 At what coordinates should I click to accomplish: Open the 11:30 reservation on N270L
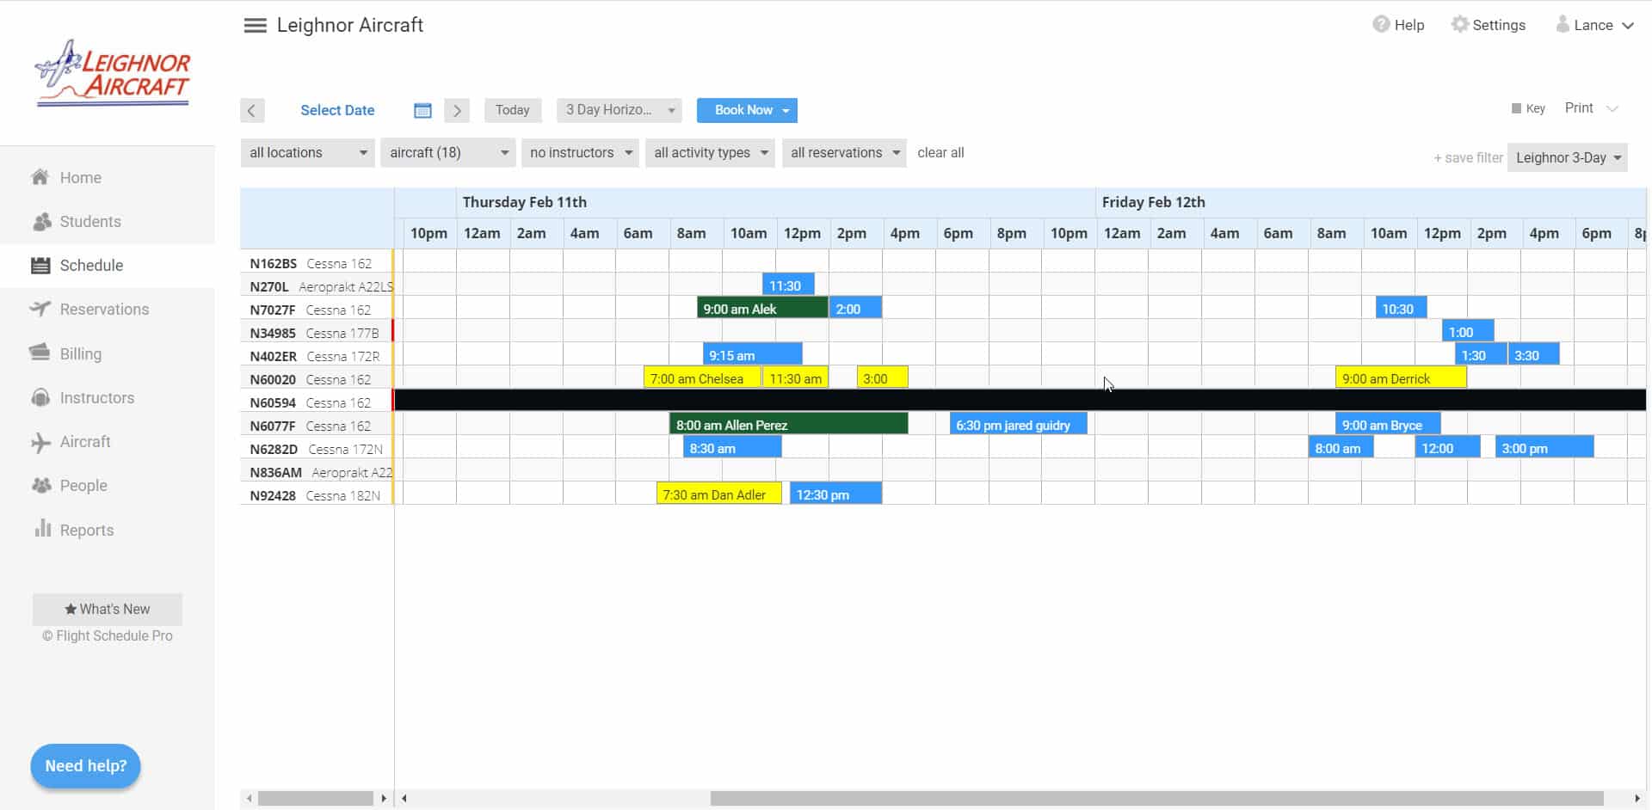pyautogui.click(x=788, y=285)
